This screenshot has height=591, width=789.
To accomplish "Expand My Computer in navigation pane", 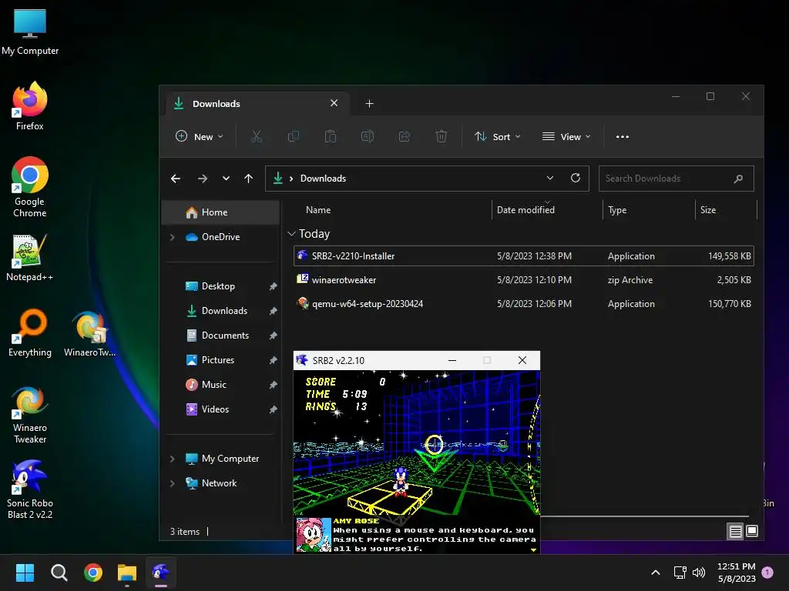I will [x=173, y=459].
